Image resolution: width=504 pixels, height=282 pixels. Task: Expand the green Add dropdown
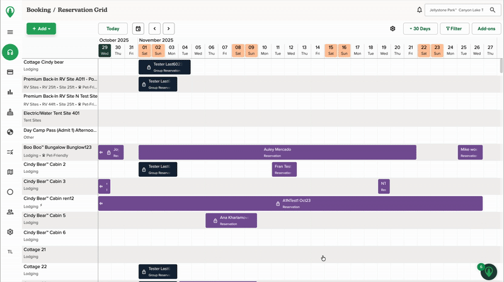pos(41,28)
